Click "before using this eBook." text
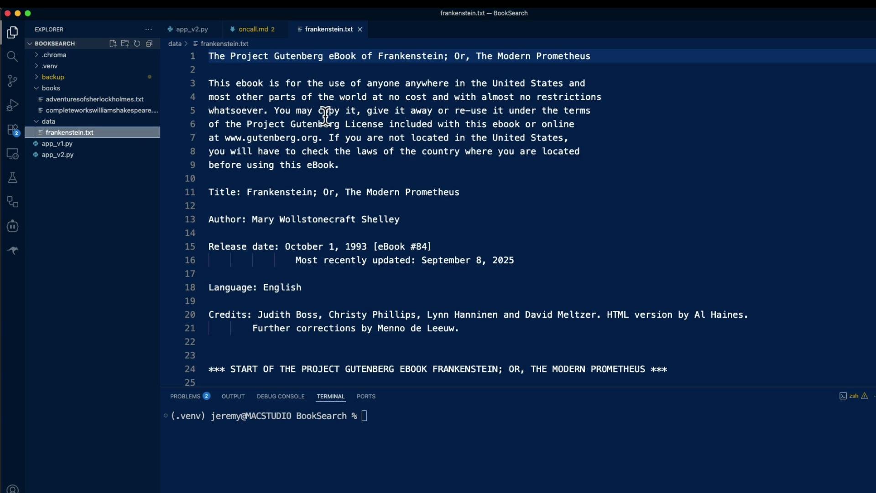Viewport: 876px width, 493px height. pos(274,165)
